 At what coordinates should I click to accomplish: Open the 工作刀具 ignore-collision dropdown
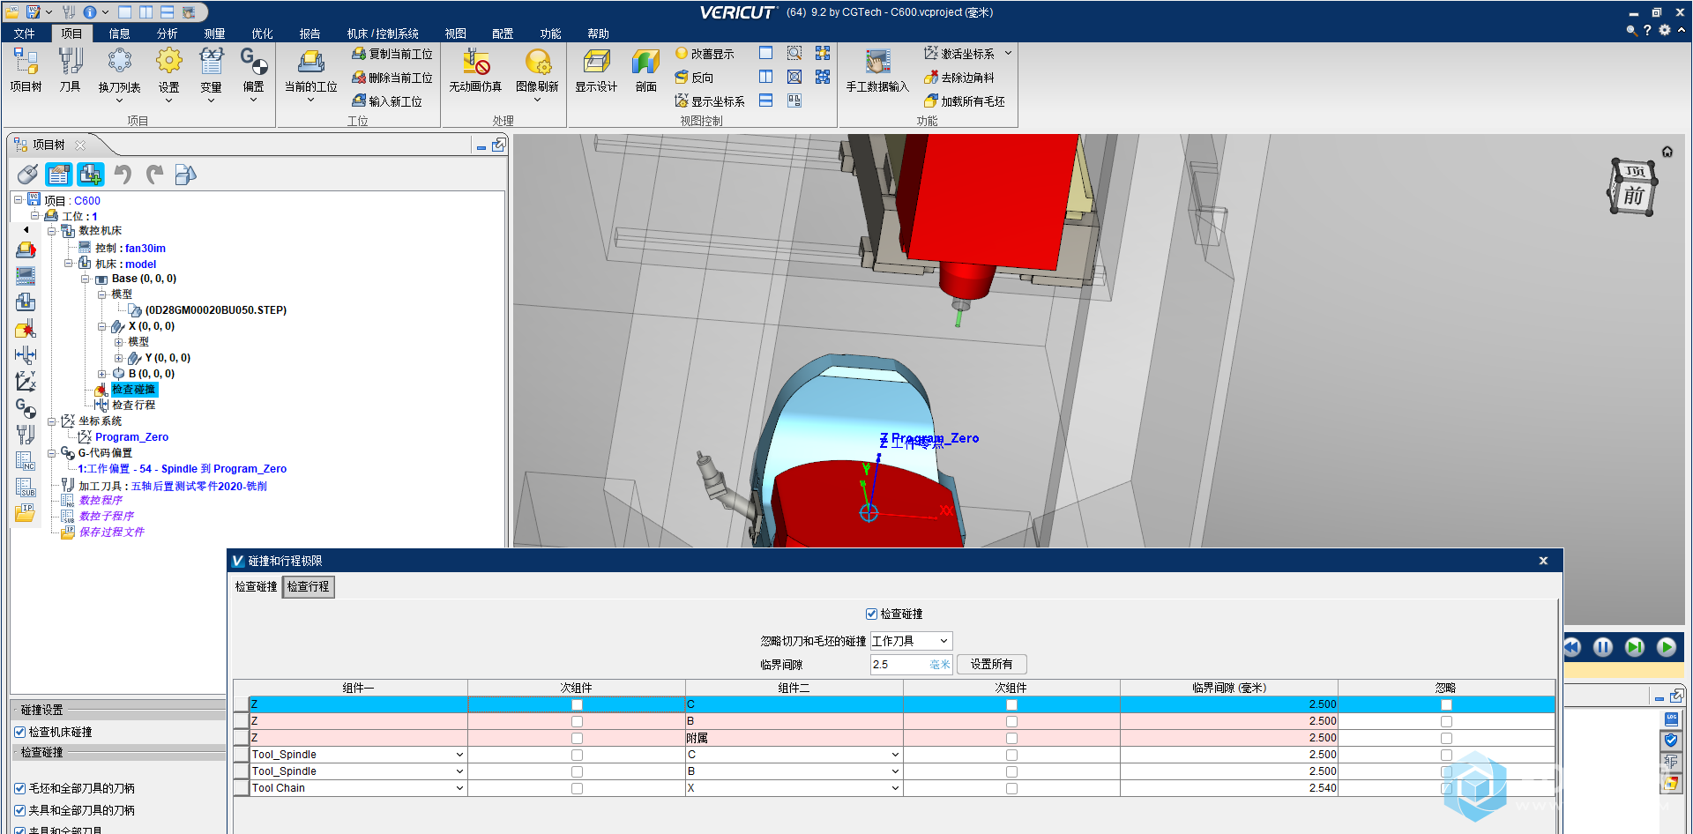coord(911,641)
